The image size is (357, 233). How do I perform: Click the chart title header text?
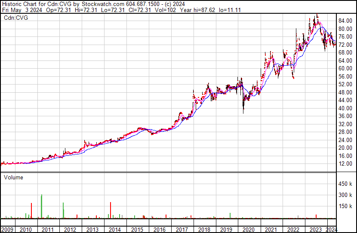[93, 4]
